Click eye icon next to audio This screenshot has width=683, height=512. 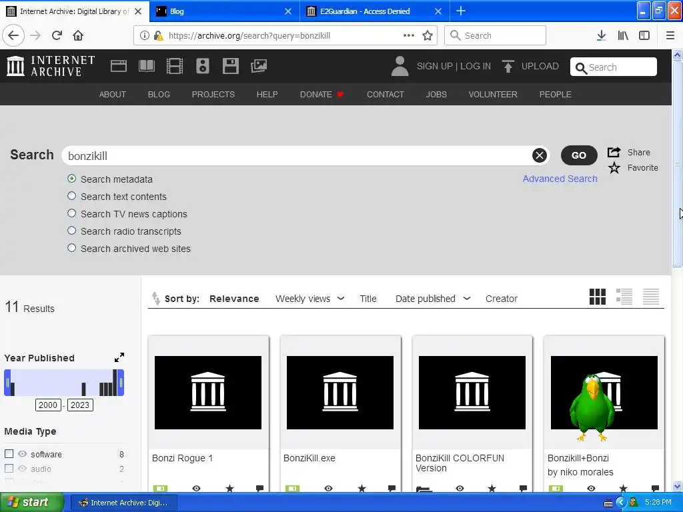click(x=22, y=469)
